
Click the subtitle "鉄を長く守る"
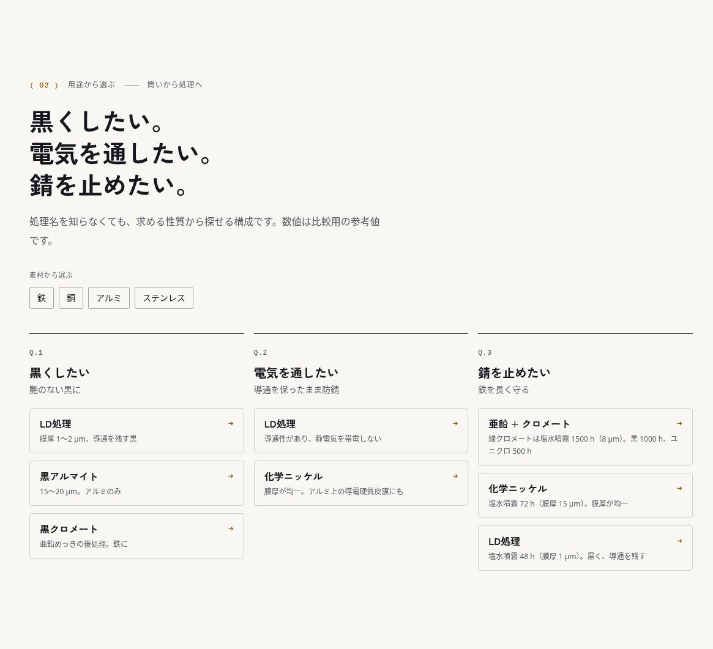coord(503,390)
